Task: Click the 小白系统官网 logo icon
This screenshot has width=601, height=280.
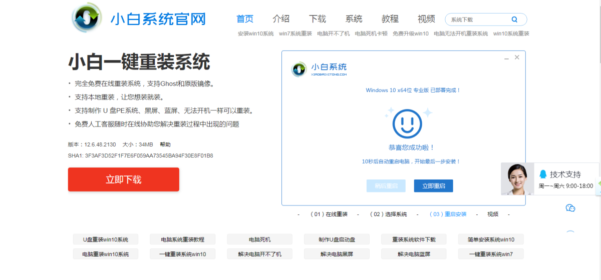Action: click(87, 19)
